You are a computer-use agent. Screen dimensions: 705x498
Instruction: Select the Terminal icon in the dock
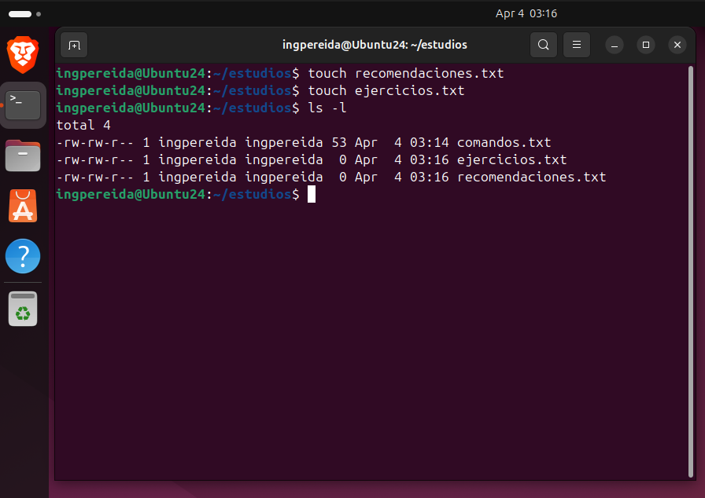23,105
